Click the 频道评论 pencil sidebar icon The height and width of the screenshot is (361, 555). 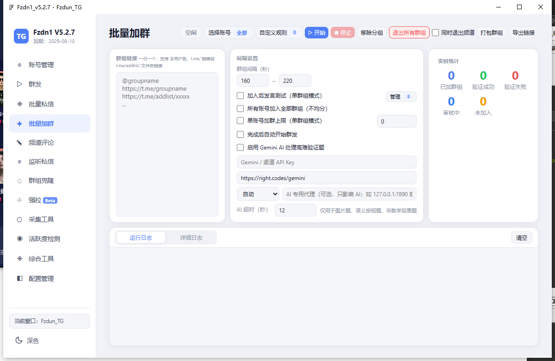(x=19, y=143)
